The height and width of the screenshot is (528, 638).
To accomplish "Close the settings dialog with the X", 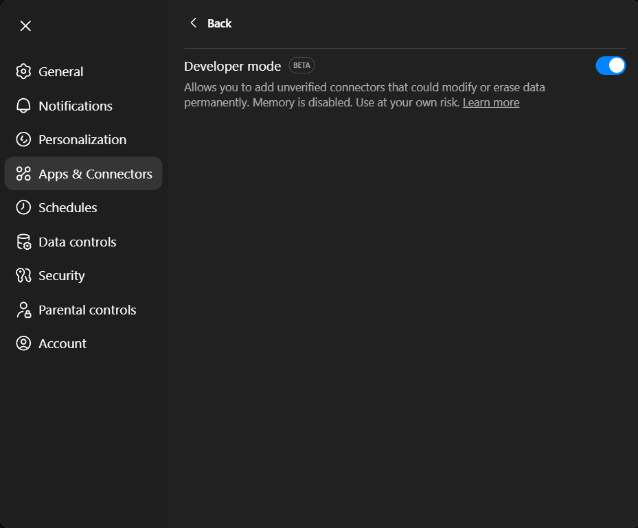I will pos(25,25).
